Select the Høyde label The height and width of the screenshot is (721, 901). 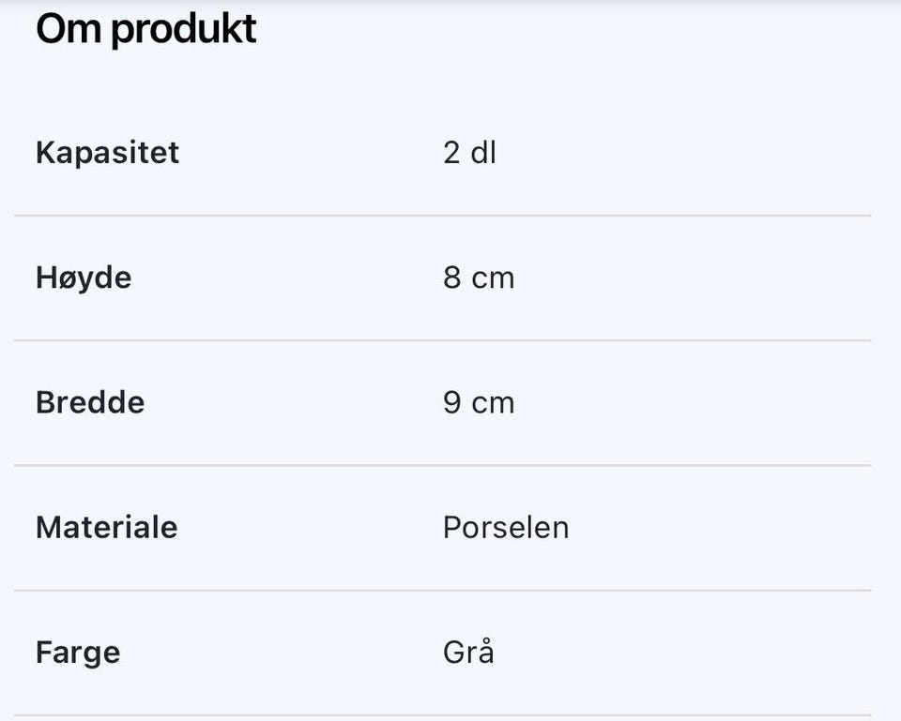84,278
